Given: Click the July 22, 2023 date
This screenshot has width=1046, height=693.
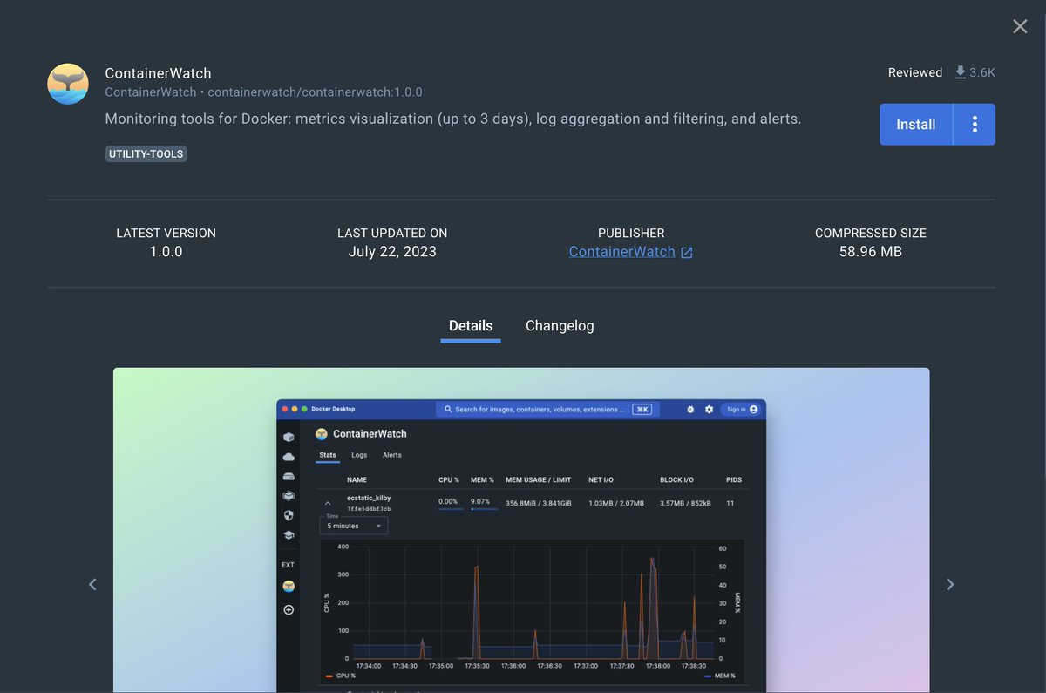Looking at the screenshot, I should pos(392,252).
